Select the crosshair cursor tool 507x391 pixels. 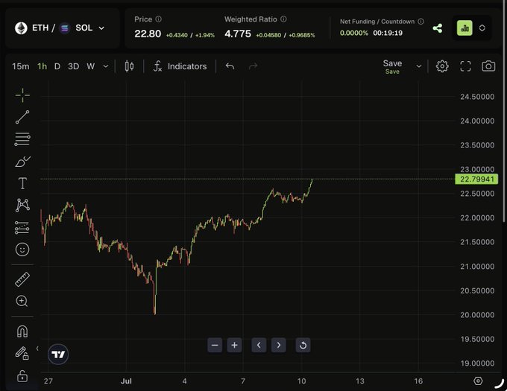click(22, 95)
